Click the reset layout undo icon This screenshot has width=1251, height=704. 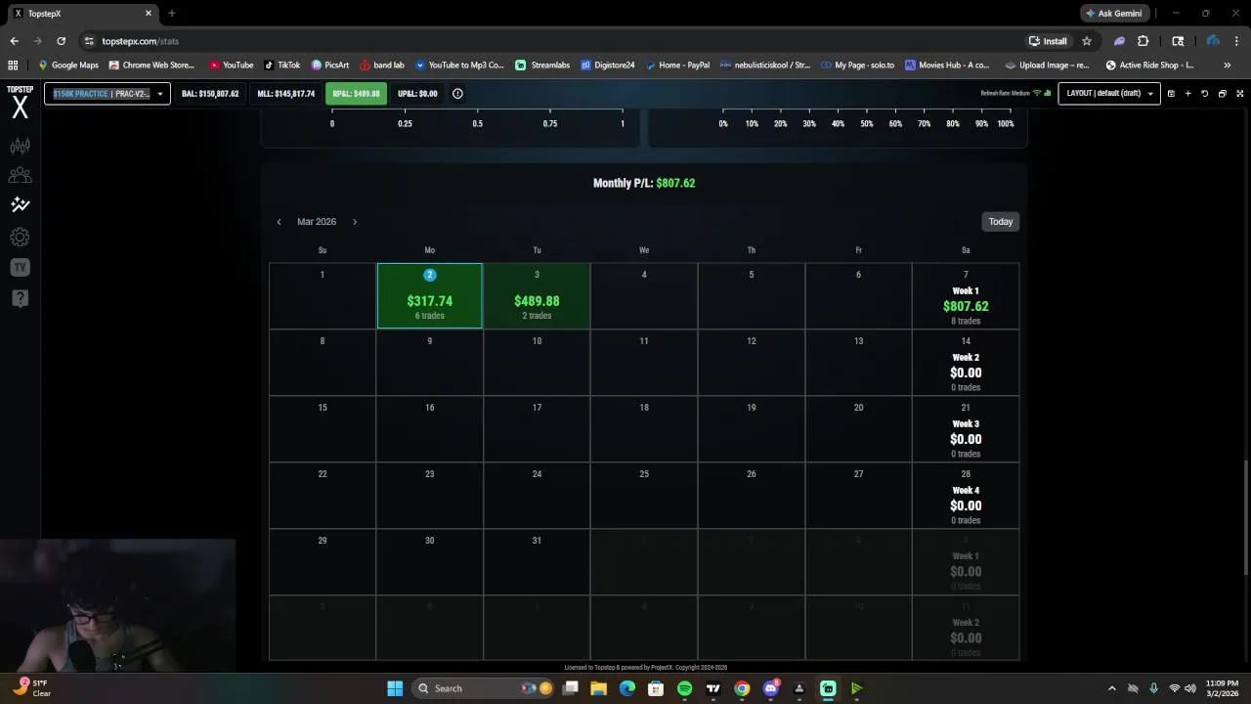point(1204,94)
